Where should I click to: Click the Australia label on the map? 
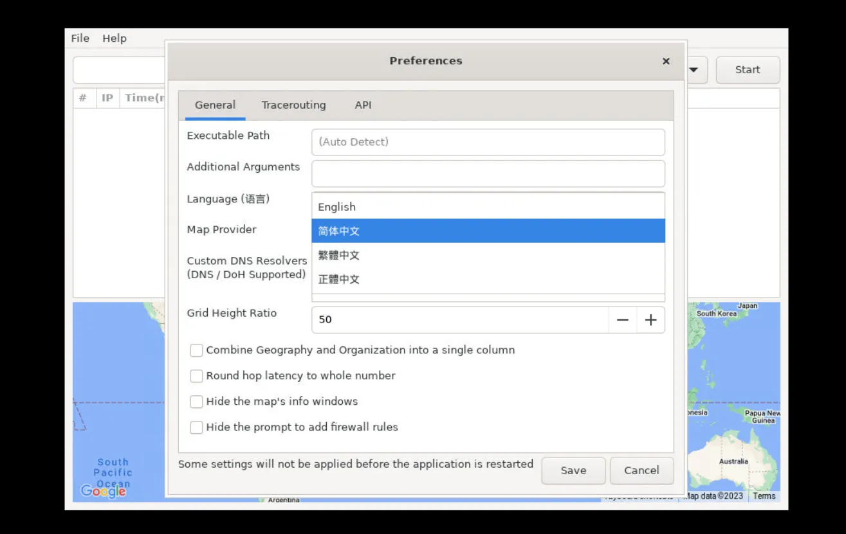click(x=733, y=461)
